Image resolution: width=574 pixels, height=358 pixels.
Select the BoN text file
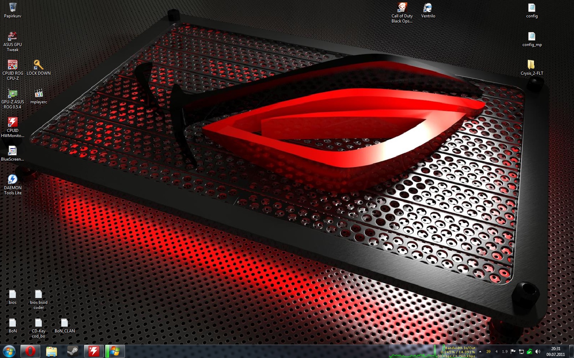coord(13,325)
